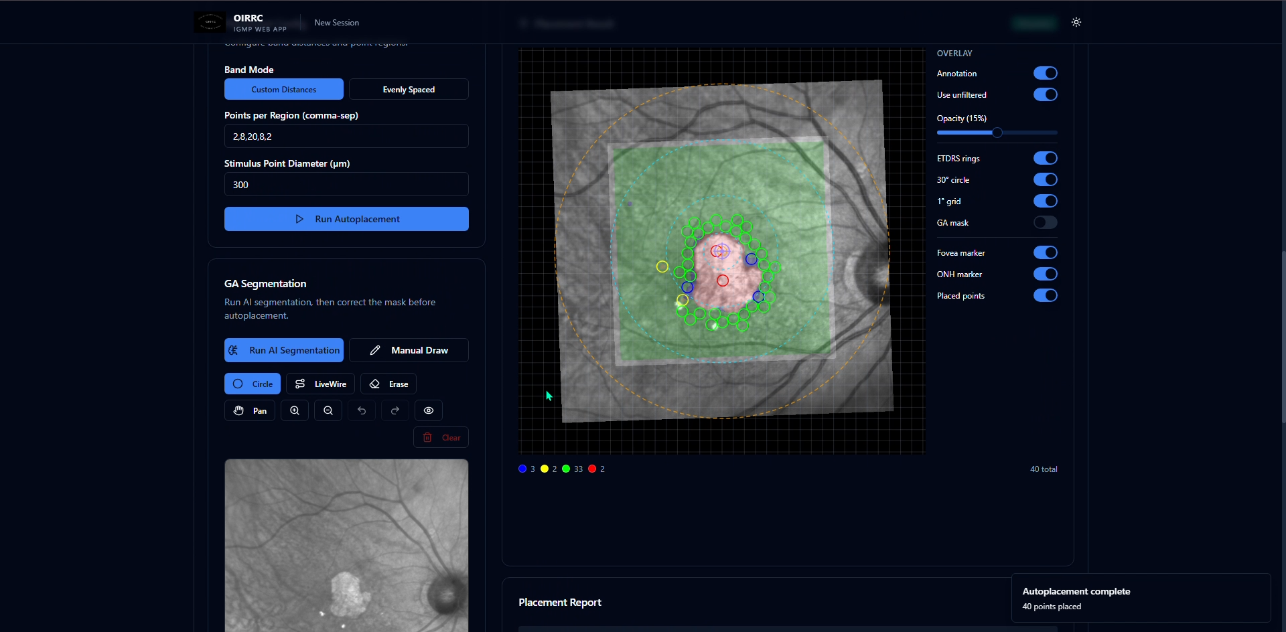Enable the GA mask overlay
This screenshot has height=632, width=1286.
(1045, 222)
